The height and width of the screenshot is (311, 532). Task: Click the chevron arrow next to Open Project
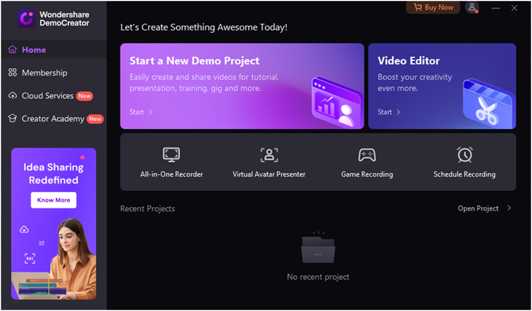coord(509,208)
